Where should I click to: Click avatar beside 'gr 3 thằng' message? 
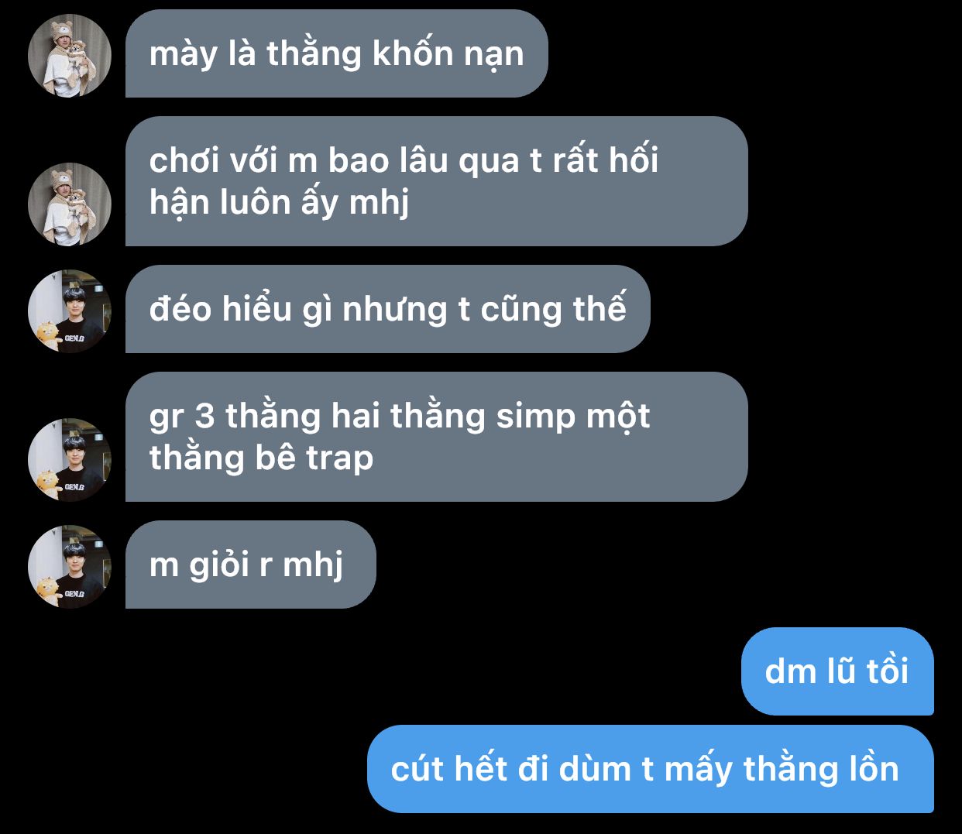coord(70,460)
